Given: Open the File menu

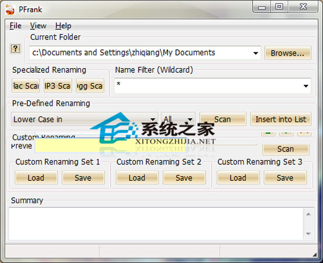Looking at the screenshot, I should (15, 26).
